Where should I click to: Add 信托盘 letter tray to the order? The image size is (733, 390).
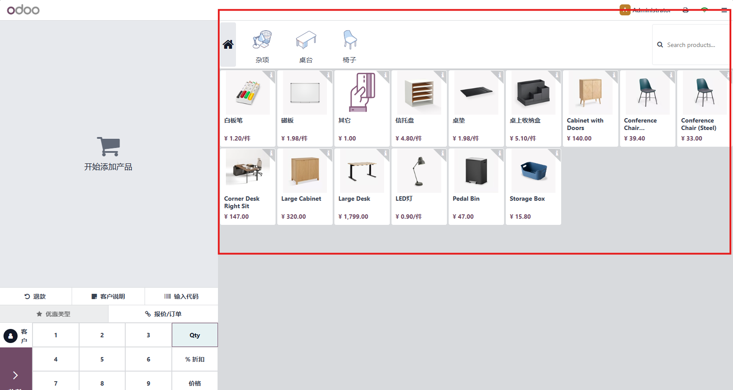(419, 108)
